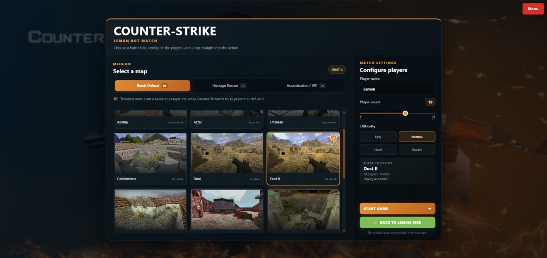Click the map list scroll-up arrow
Screen dimensions: 547x258
pyautogui.click(x=344, y=112)
